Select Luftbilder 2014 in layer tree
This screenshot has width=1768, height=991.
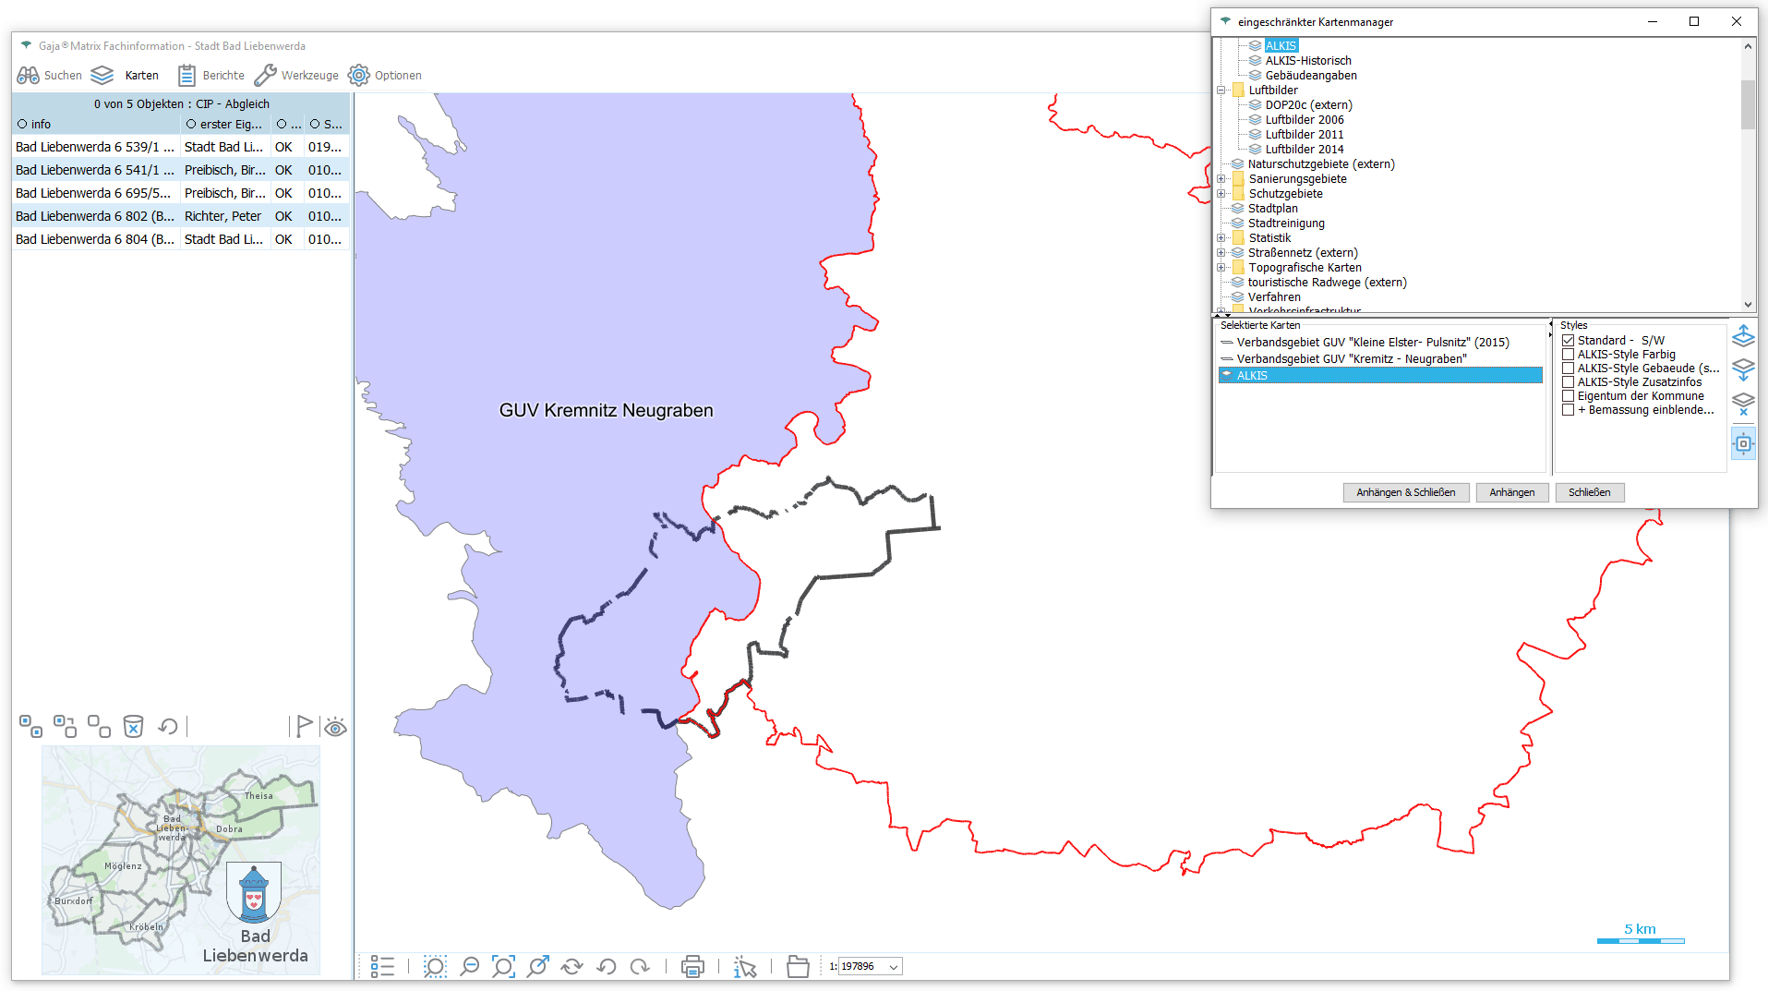[1304, 150]
